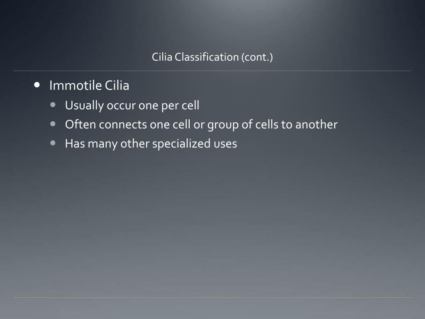Click the line 'Has many other specialized uses'

(x=151, y=144)
